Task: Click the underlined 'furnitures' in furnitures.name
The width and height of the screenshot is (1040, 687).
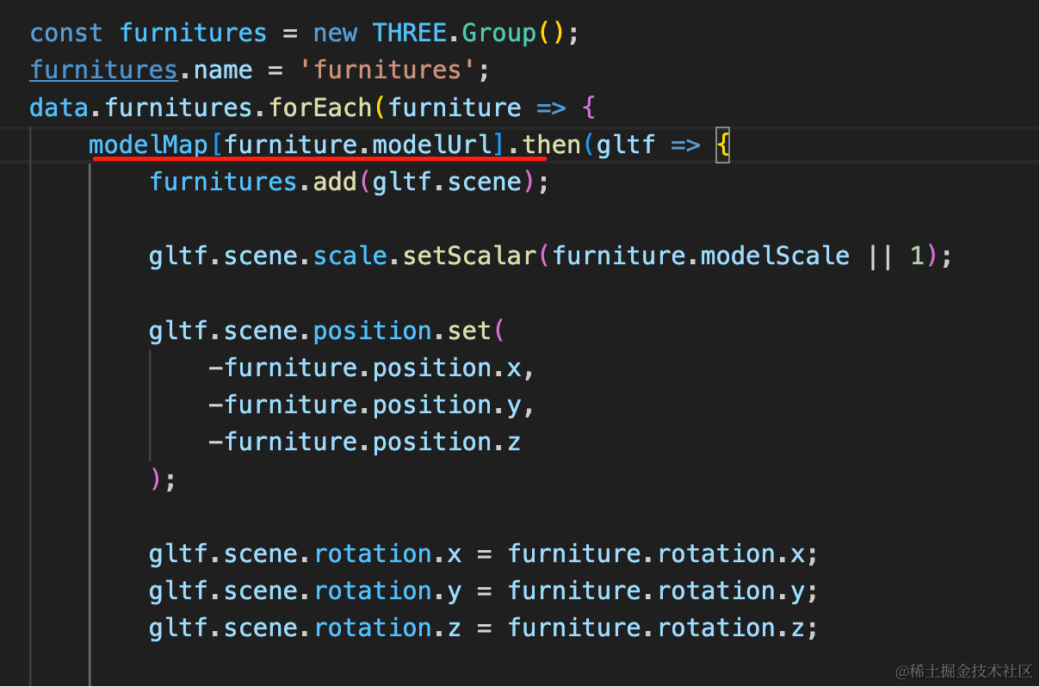Action: [x=103, y=71]
